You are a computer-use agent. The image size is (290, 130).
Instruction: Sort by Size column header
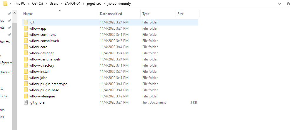(x=181, y=14)
